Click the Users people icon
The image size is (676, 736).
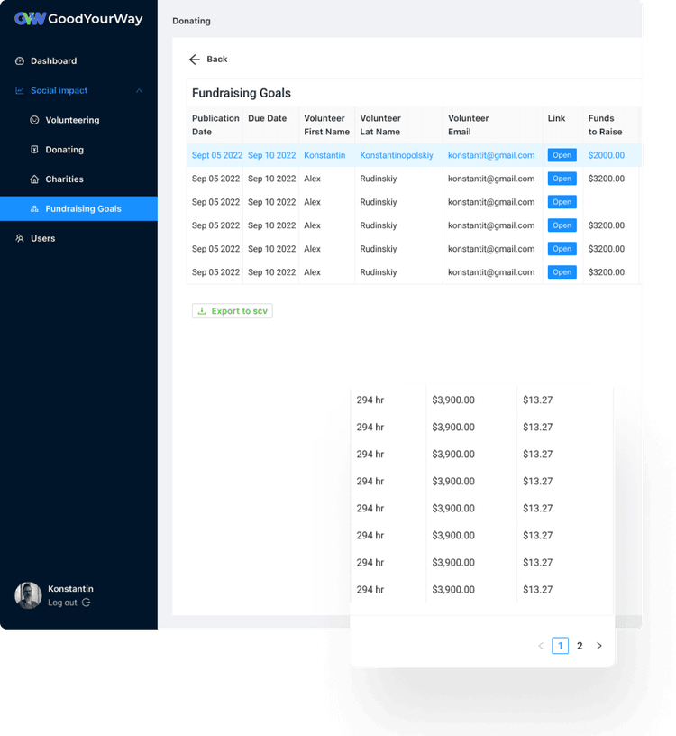click(x=20, y=239)
